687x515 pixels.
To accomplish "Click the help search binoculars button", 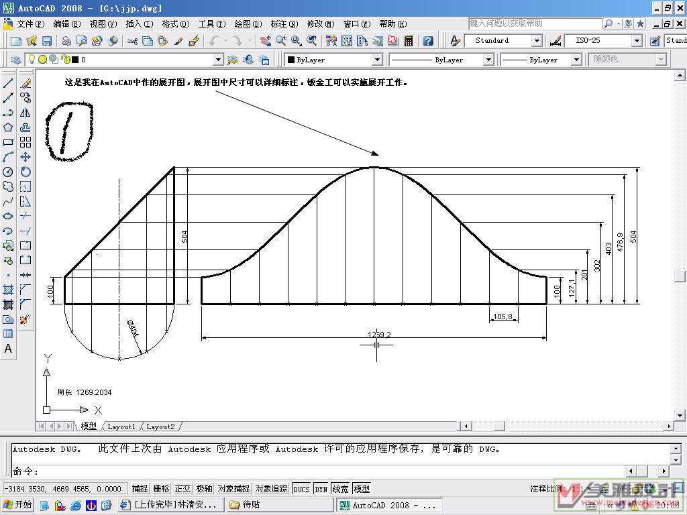I will (608, 23).
